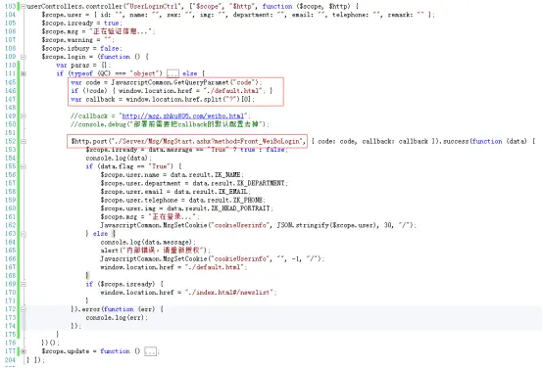The height and width of the screenshot is (368, 543).
Task: Collapse $scope.login function at line 109
Action: [x=24, y=57]
